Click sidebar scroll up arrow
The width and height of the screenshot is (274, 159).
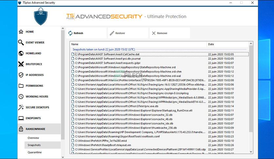click(63, 28)
